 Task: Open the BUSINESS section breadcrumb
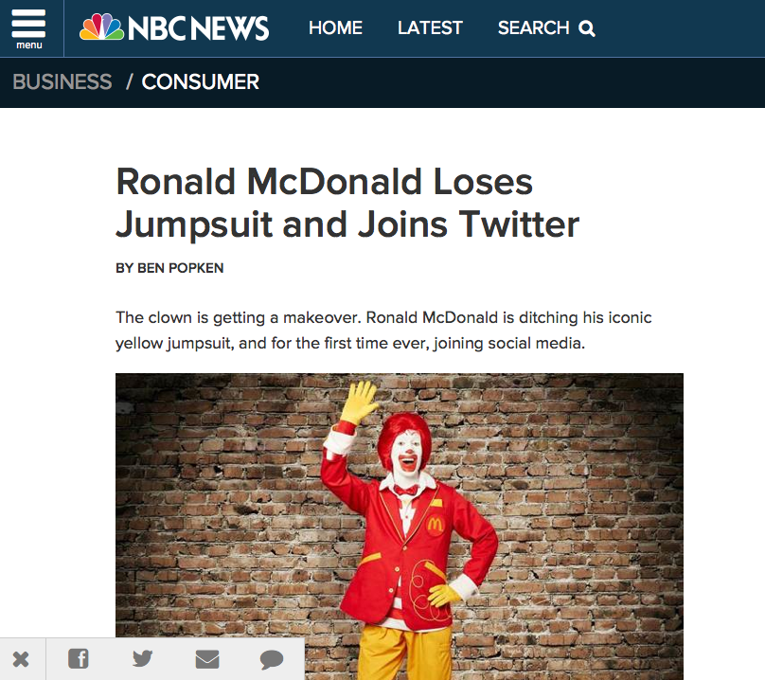coord(62,81)
